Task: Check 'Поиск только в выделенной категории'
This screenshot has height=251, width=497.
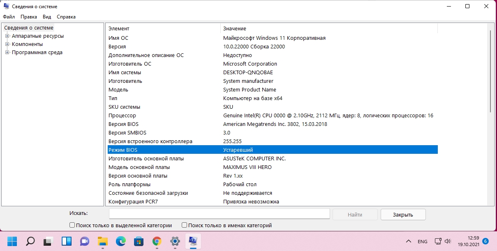Action: pos(72,225)
